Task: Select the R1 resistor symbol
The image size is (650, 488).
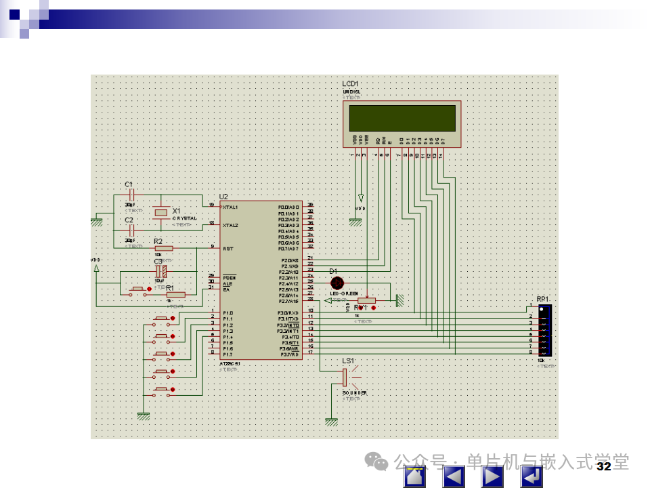Action: [176, 295]
